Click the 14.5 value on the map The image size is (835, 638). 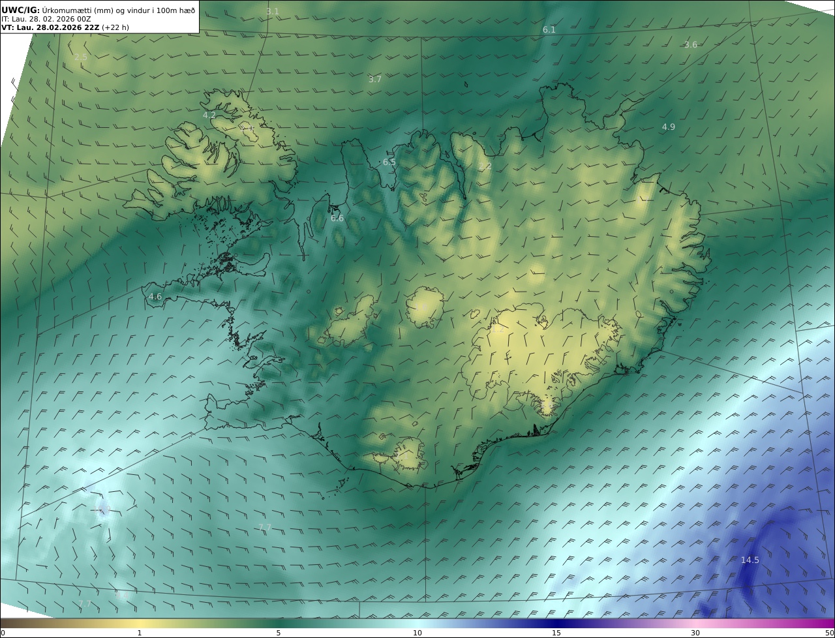point(750,560)
